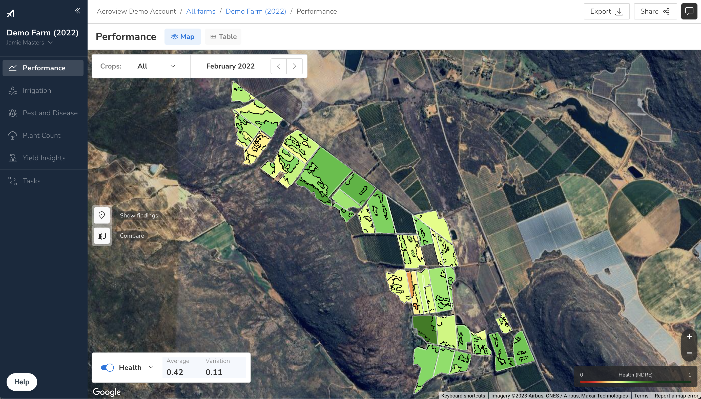The image size is (701, 399).
Task: Click the Export button
Action: coord(606,11)
